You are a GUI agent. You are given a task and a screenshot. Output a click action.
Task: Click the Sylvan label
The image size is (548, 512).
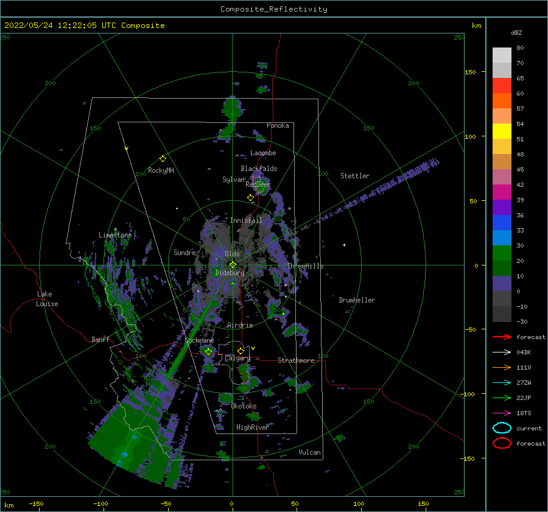233,179
